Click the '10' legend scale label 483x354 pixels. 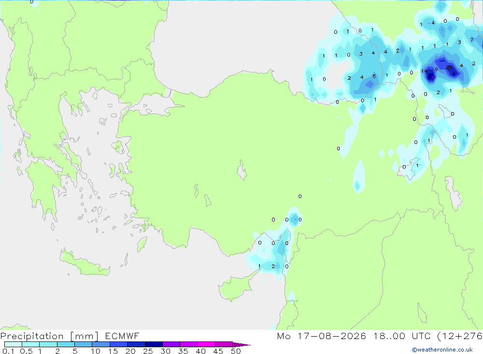click(95, 351)
